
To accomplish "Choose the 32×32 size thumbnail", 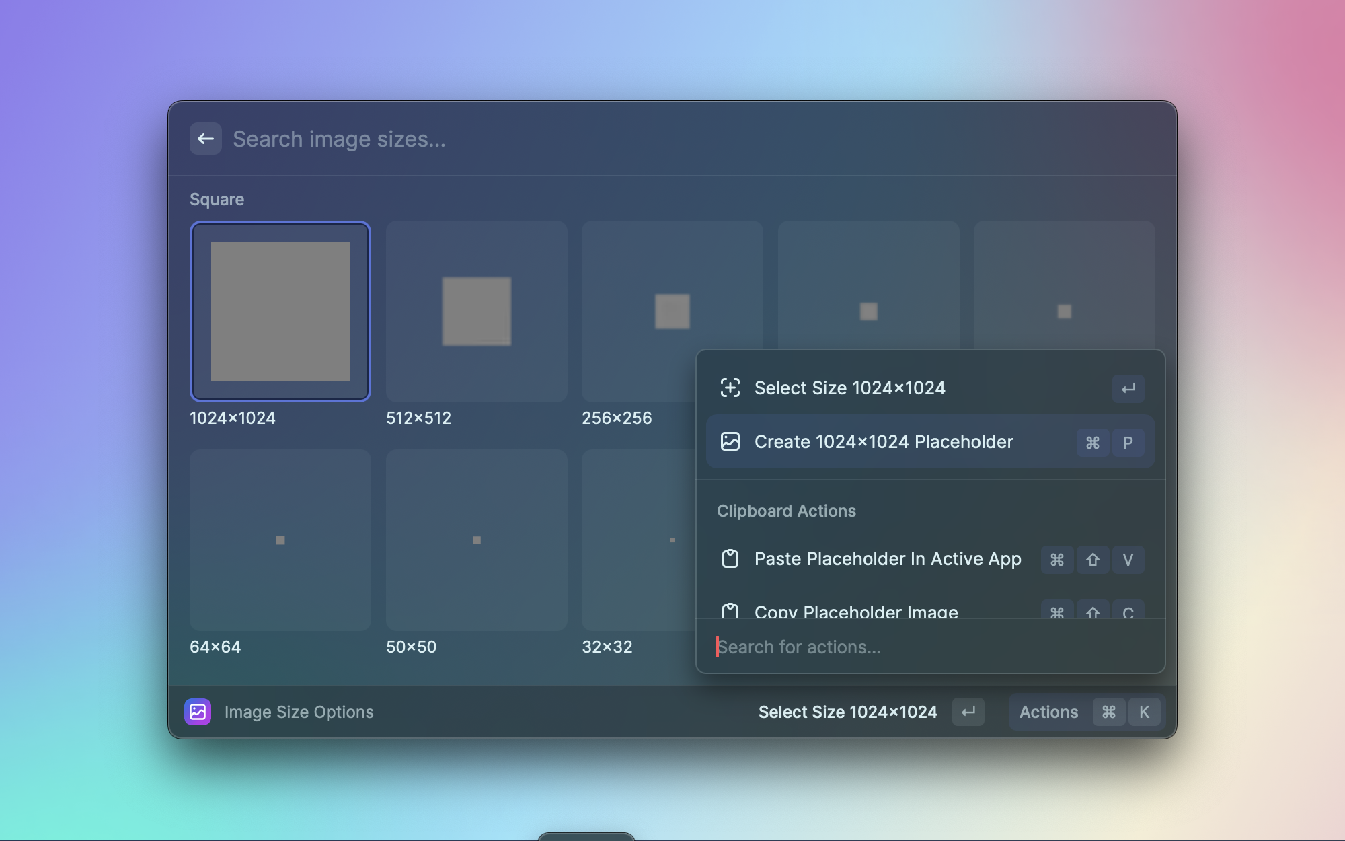I will pyautogui.click(x=639, y=540).
